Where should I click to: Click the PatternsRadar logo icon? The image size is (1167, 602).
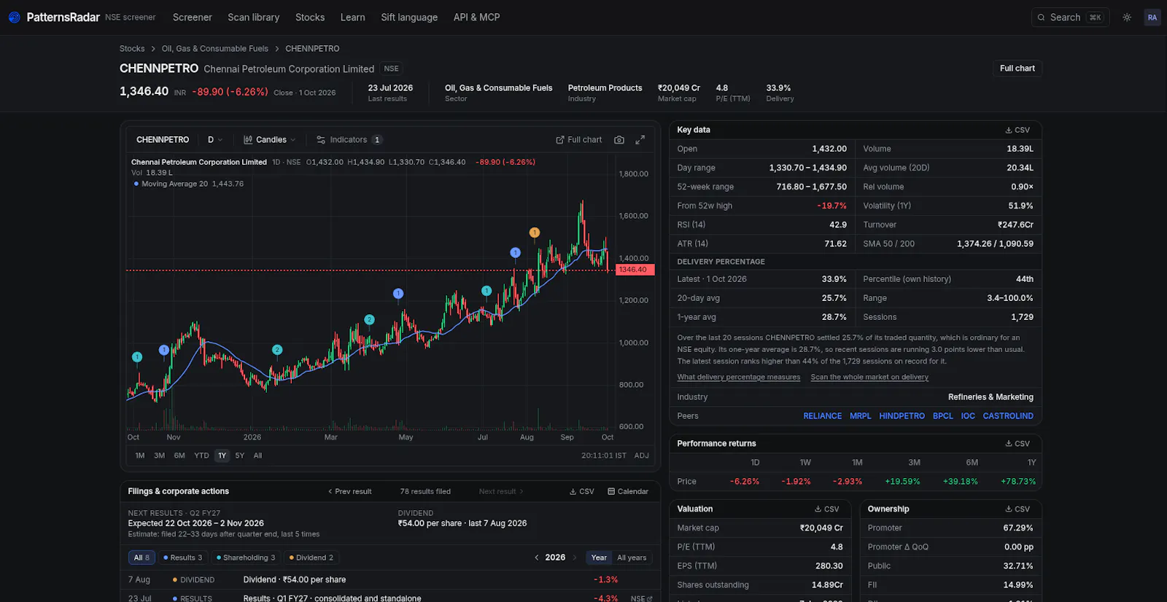[x=14, y=17]
